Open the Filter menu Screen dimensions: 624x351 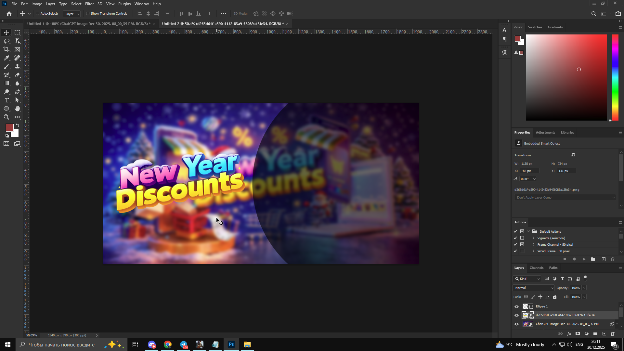click(x=89, y=4)
